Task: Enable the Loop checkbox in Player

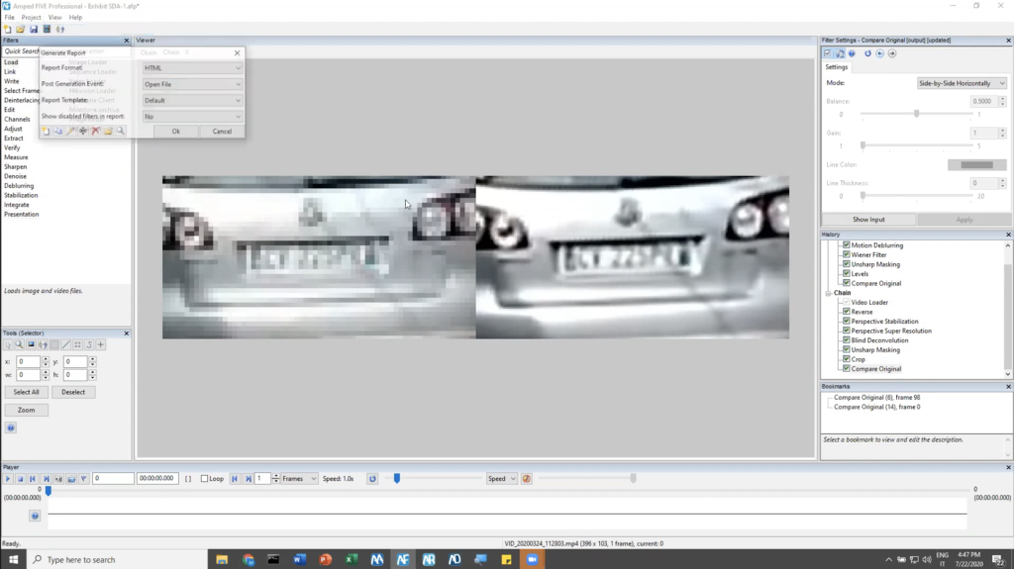Action: tap(204, 479)
